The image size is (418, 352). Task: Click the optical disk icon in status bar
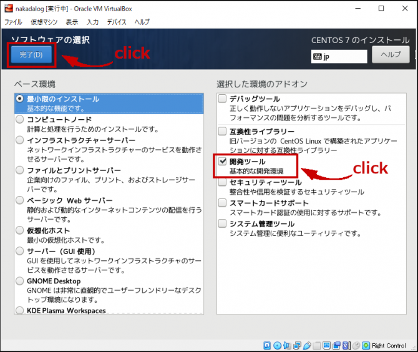[x=278, y=345]
